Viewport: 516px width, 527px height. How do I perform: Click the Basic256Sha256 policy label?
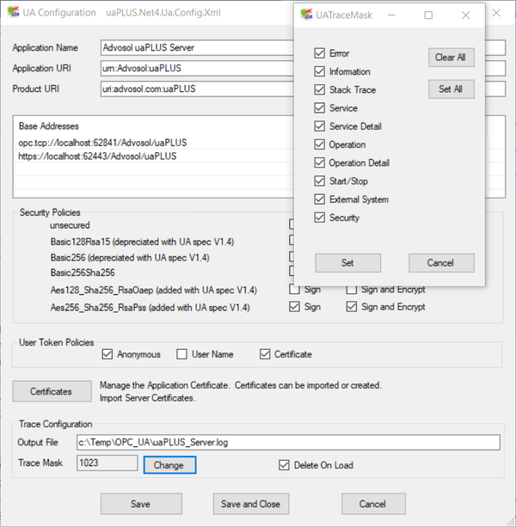coord(83,273)
